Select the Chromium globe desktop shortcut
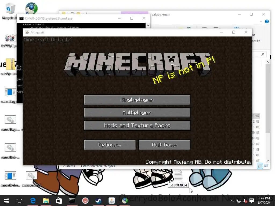This screenshot has height=206, width=275. [x=31, y=8]
